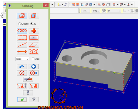Open the In selection dropdown in toolbar
The width and height of the screenshot is (140, 109).
tap(114, 11)
